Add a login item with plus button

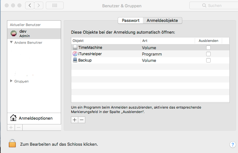(75, 120)
